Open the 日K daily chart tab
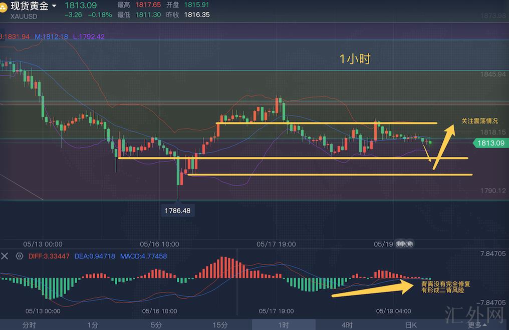Screen dimensions: 509x330 click(x=411, y=325)
